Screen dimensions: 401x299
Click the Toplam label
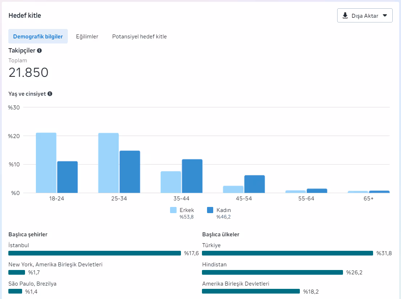pos(18,61)
